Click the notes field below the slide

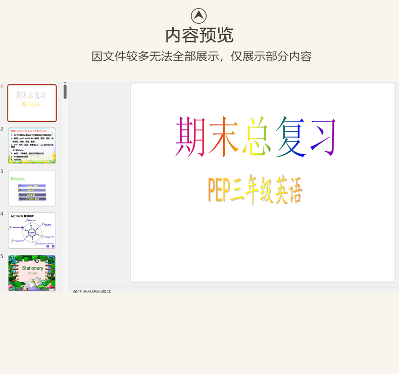tap(234, 290)
